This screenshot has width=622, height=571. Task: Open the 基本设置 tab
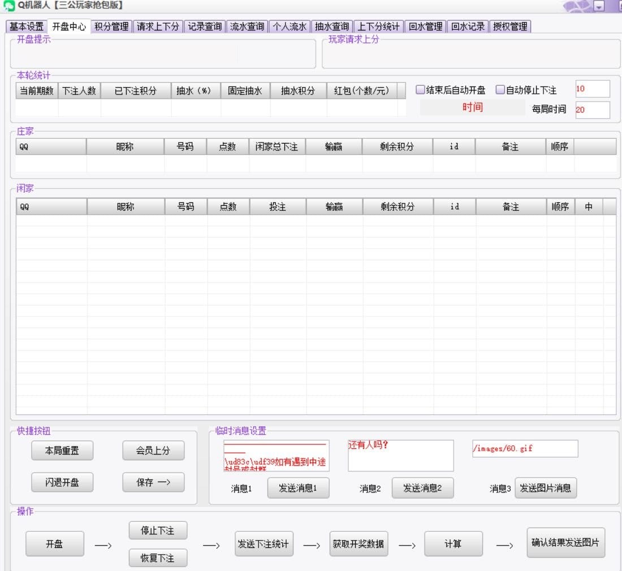click(x=27, y=27)
